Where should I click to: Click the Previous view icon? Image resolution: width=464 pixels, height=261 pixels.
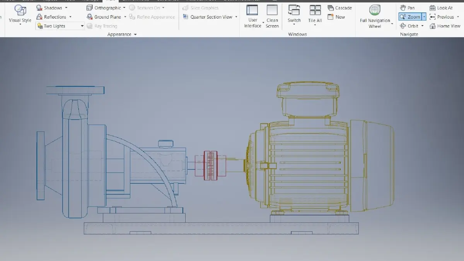pyautogui.click(x=432, y=17)
